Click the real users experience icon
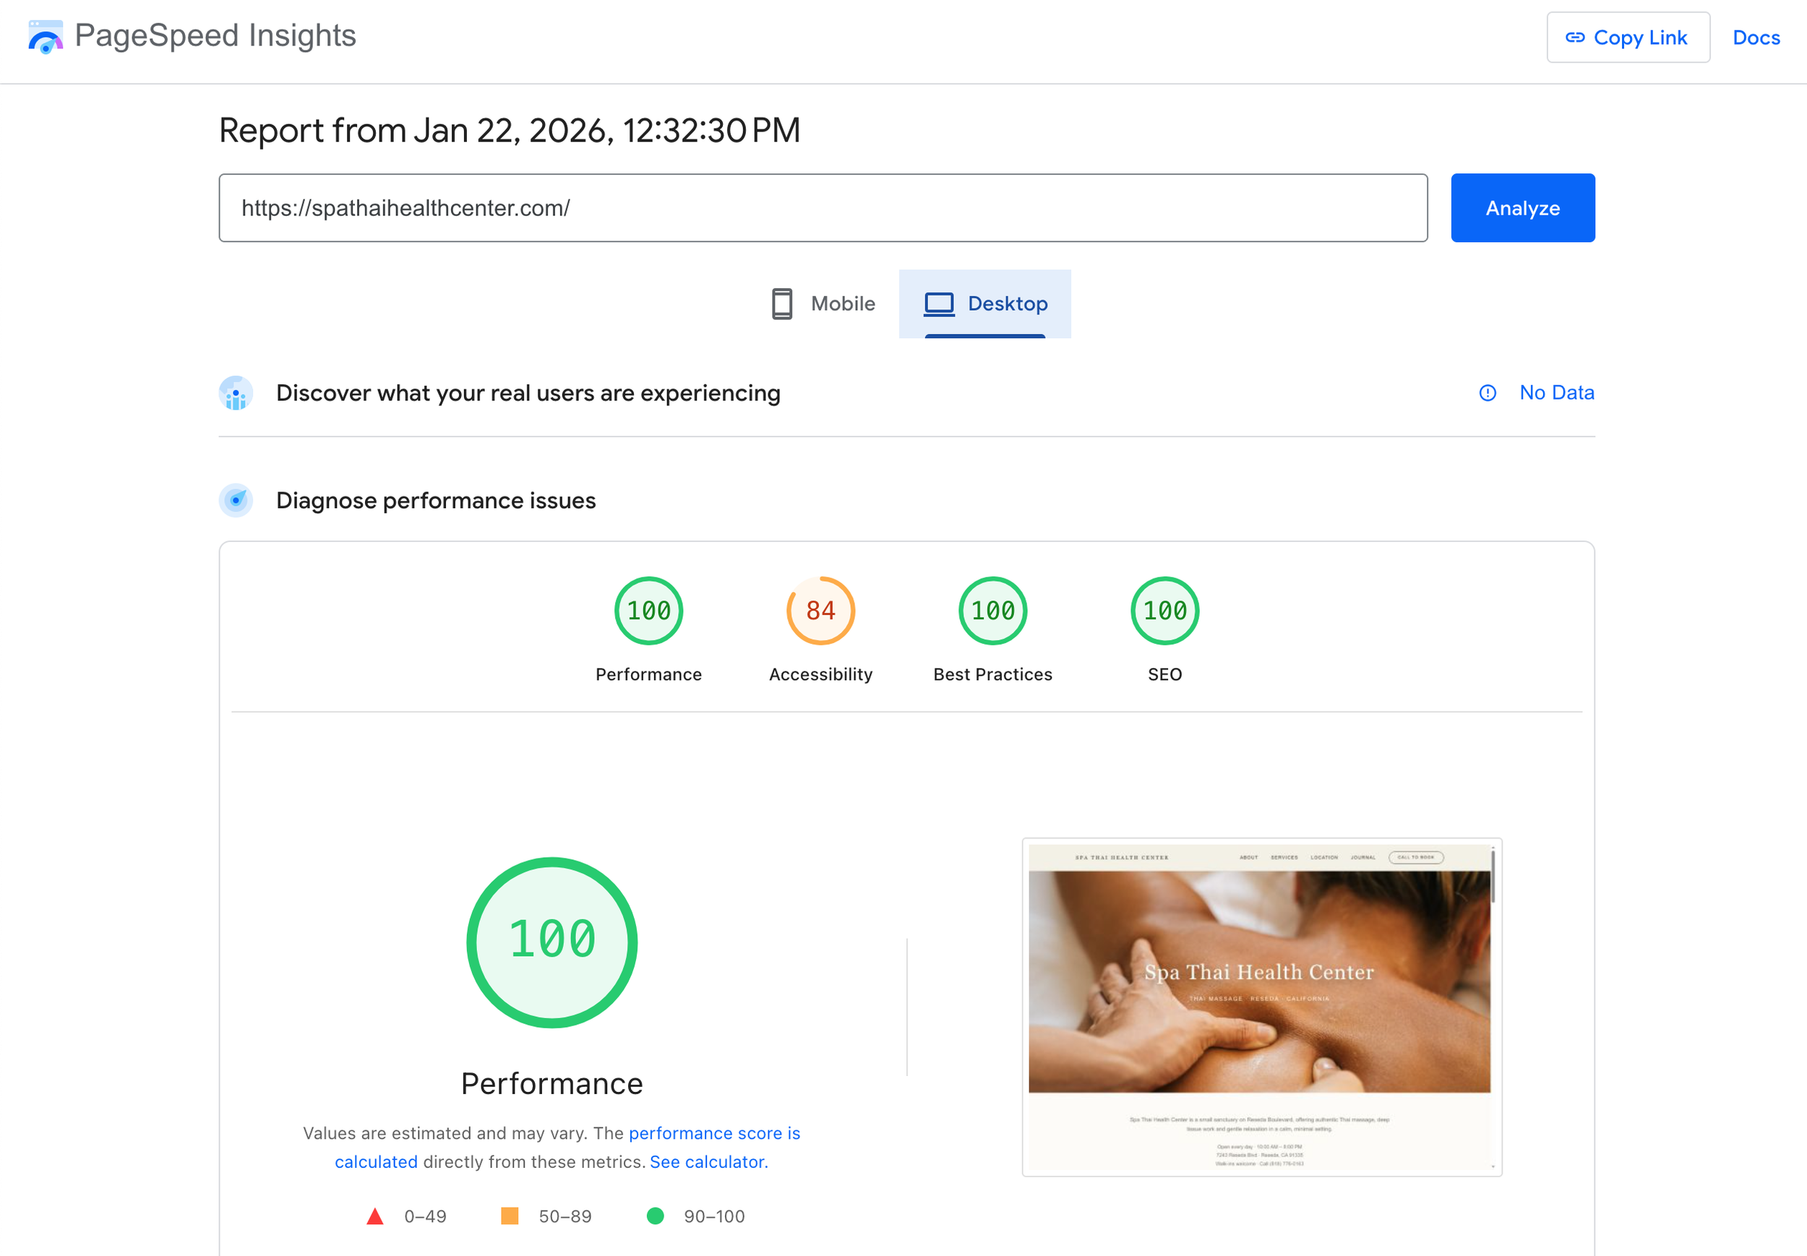 coord(236,392)
